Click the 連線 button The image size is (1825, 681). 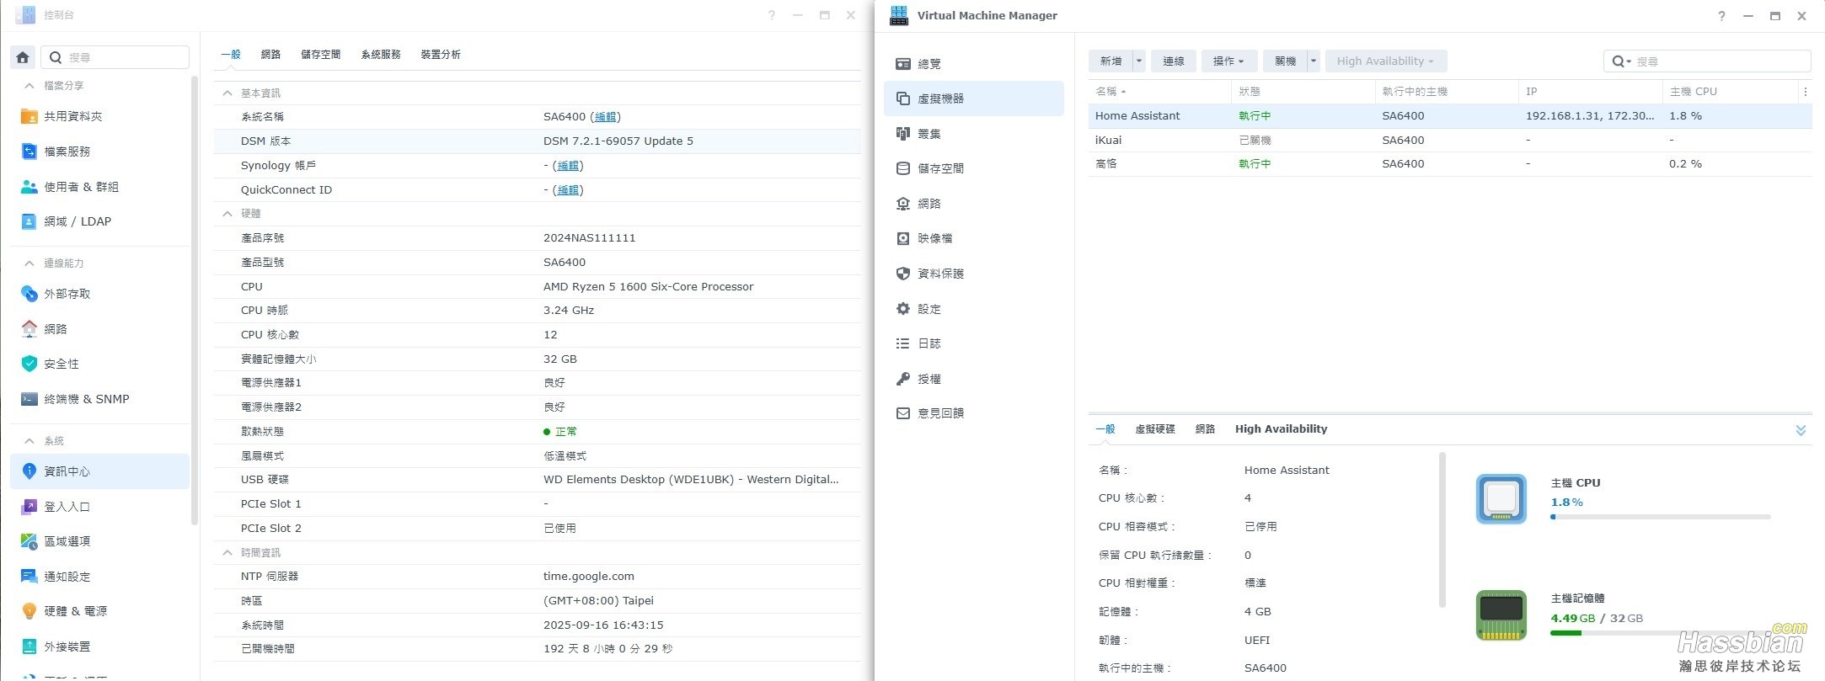pyautogui.click(x=1174, y=61)
